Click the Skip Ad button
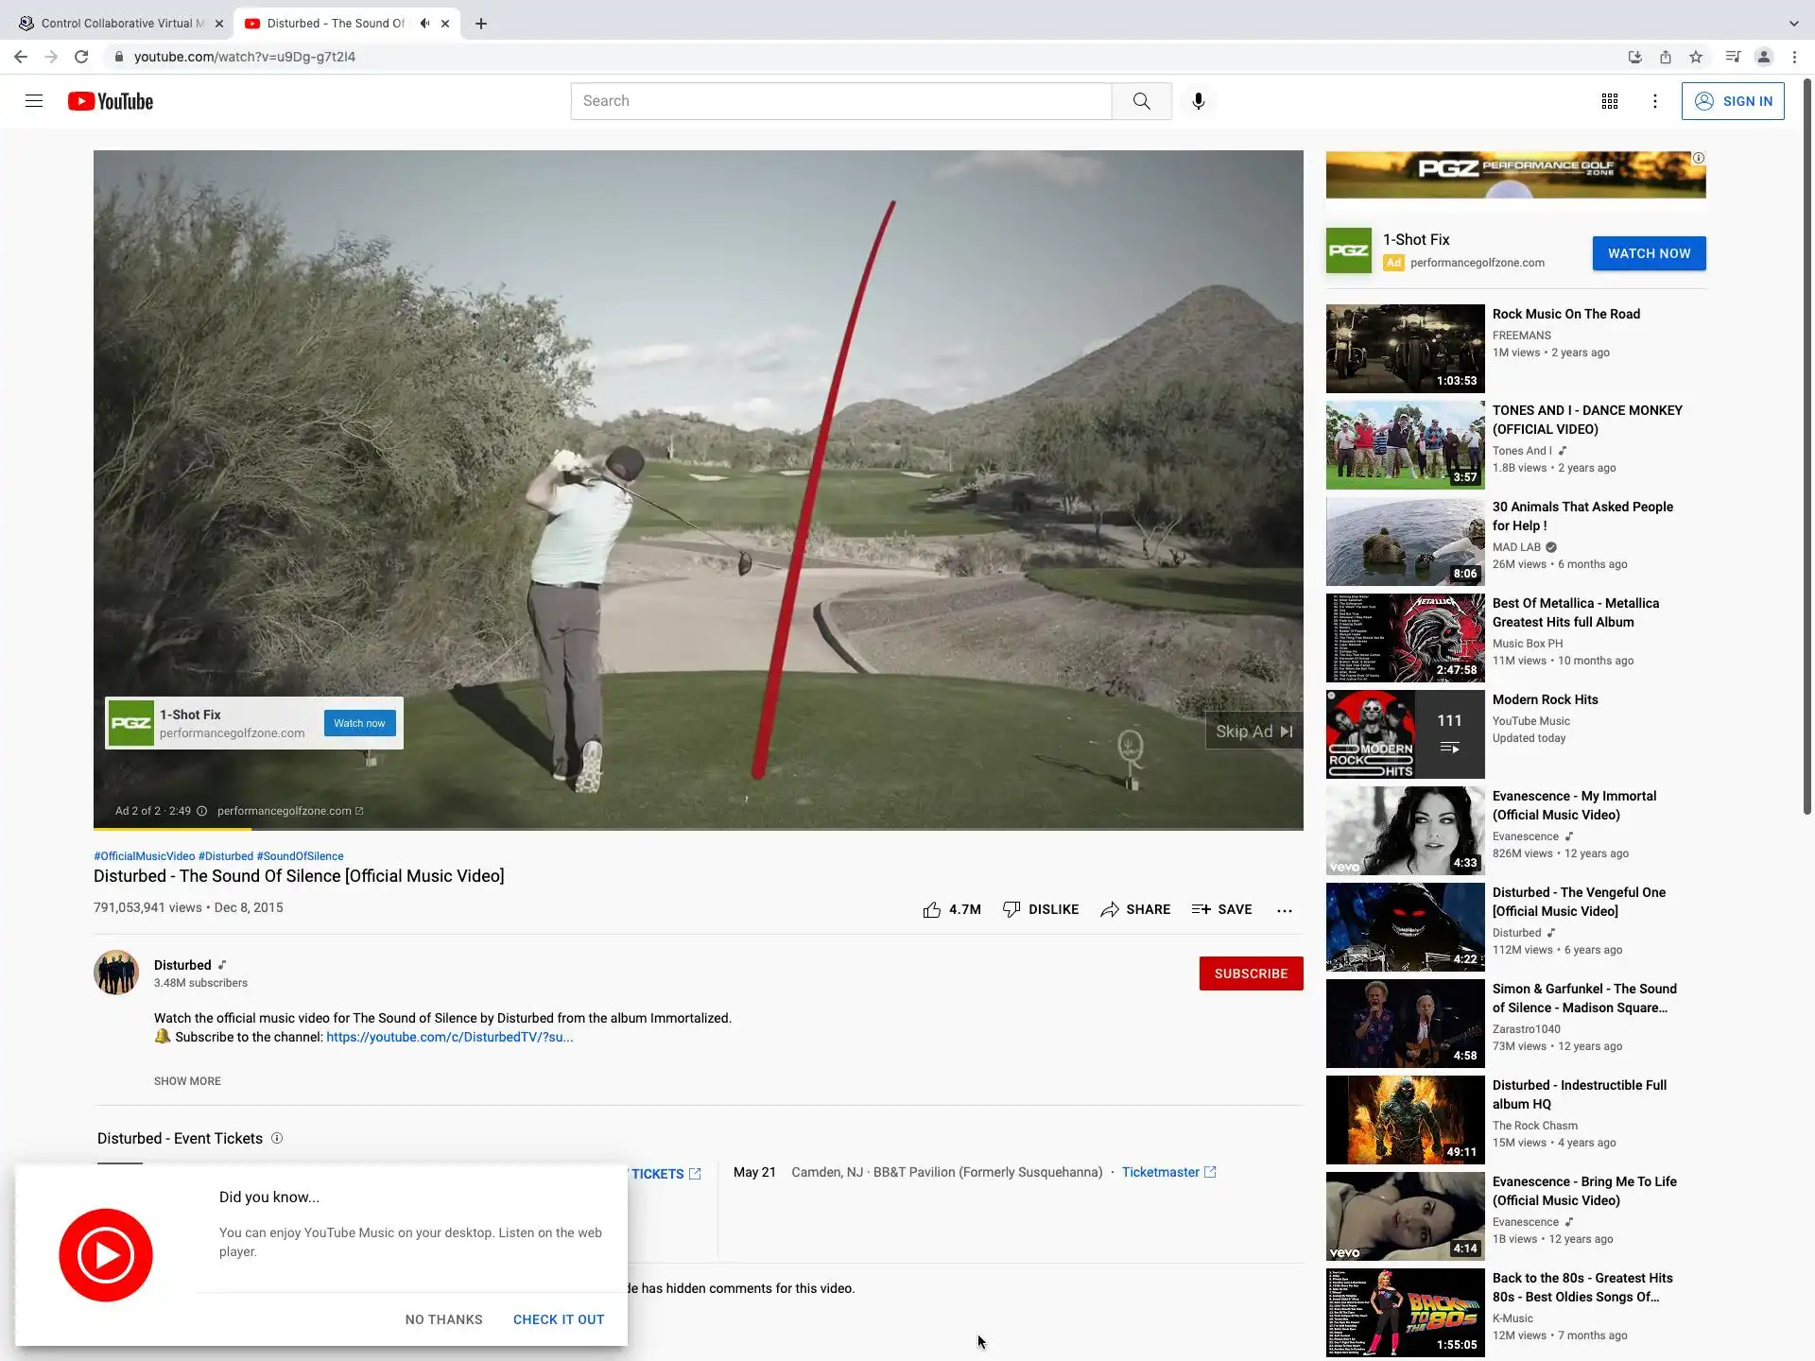 tap(1253, 732)
